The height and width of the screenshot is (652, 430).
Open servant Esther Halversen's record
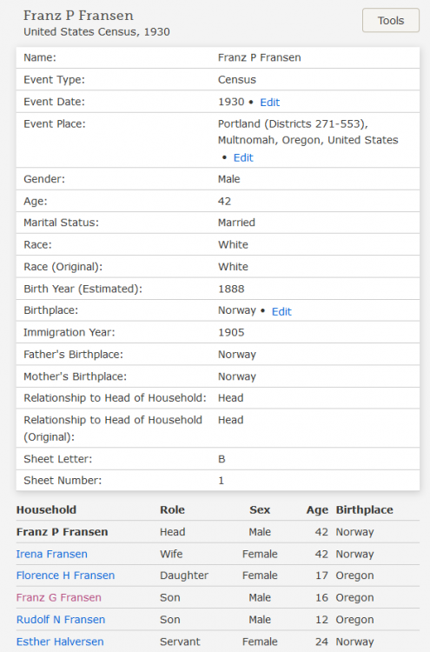coord(60,642)
